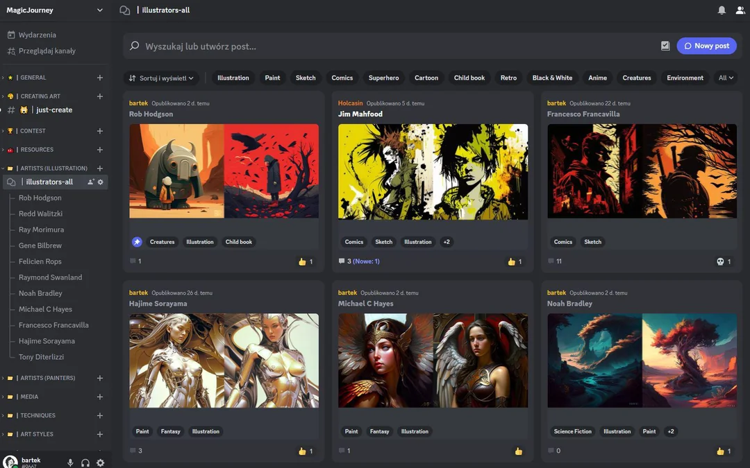The height and width of the screenshot is (468, 750).
Task: Click bartek user avatar
Action: pos(10,462)
